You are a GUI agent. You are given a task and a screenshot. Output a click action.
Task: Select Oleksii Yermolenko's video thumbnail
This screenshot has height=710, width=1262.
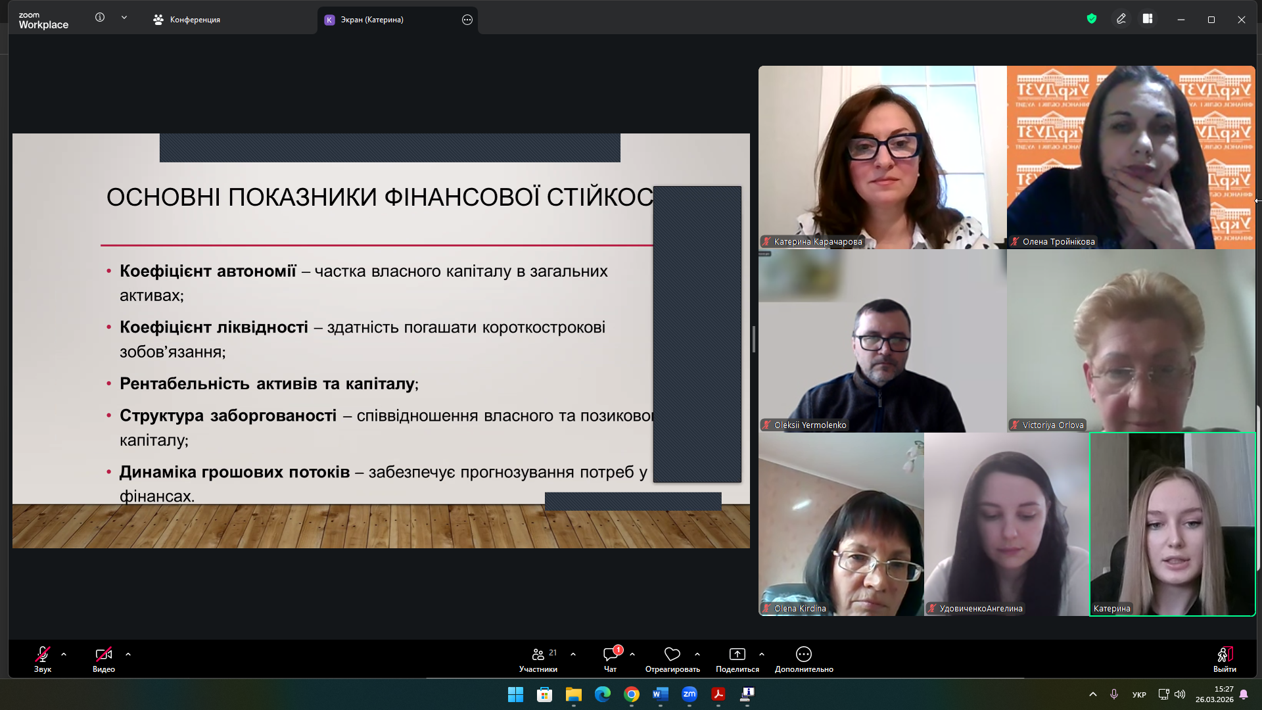(x=882, y=341)
